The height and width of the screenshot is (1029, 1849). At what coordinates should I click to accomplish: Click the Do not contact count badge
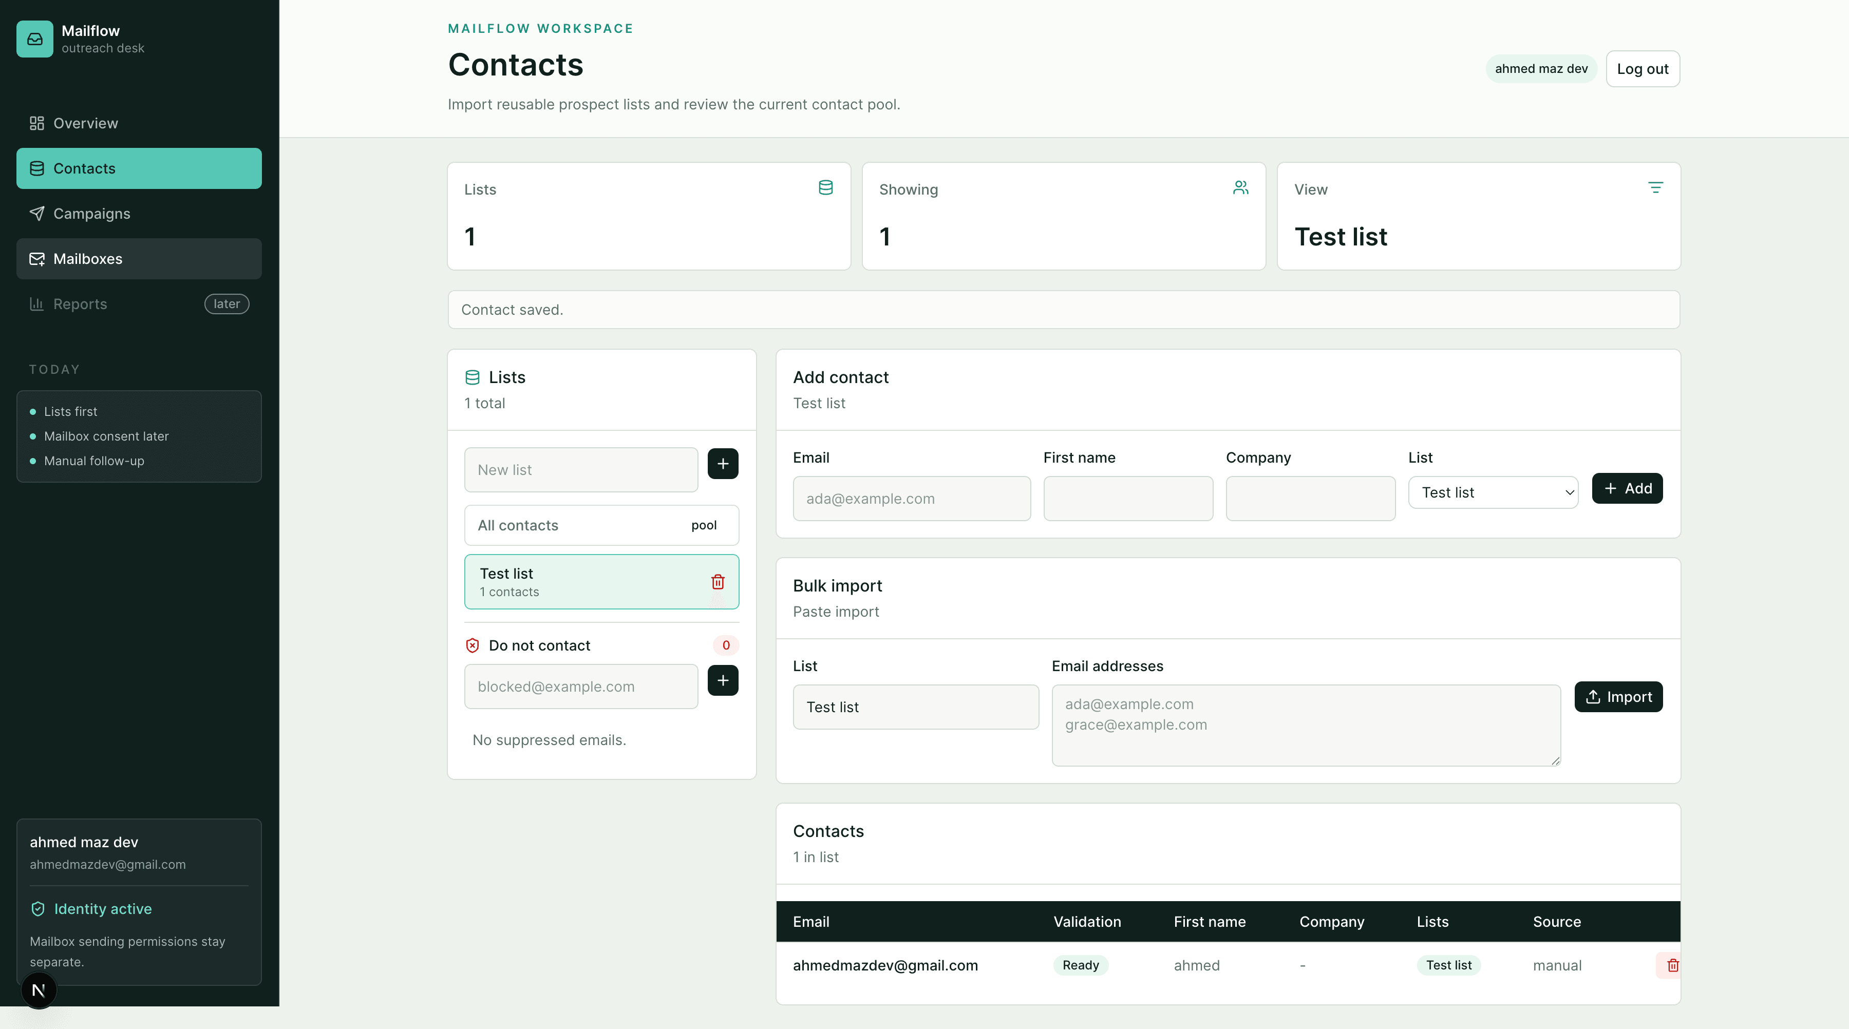726,646
